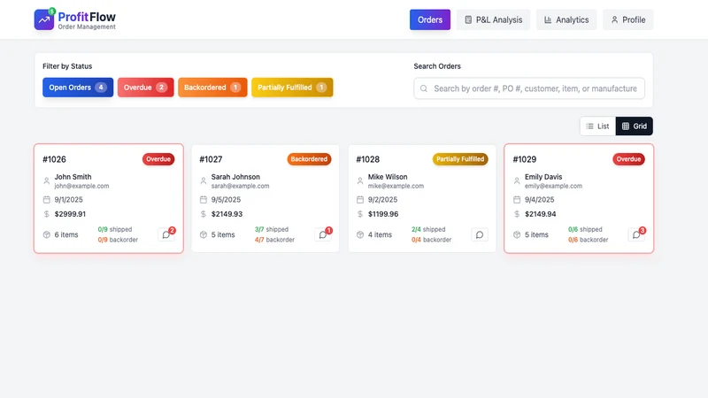Click Overdue badge on order #1026
708x398 pixels.
tap(158, 159)
